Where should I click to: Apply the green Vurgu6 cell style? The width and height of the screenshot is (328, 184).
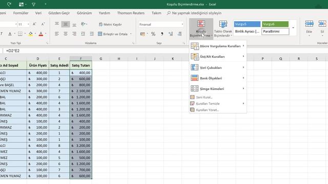click(x=275, y=24)
